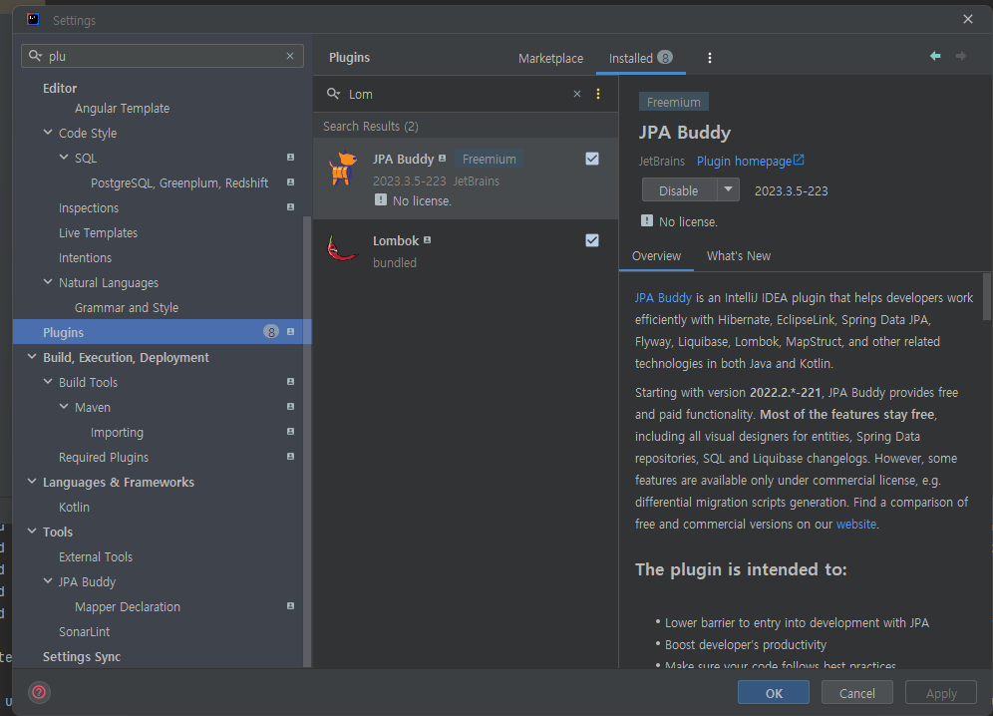Viewport: 993px width, 716px height.
Task: Click the warning icon in JPA Buddy list row
Action: coord(381,199)
